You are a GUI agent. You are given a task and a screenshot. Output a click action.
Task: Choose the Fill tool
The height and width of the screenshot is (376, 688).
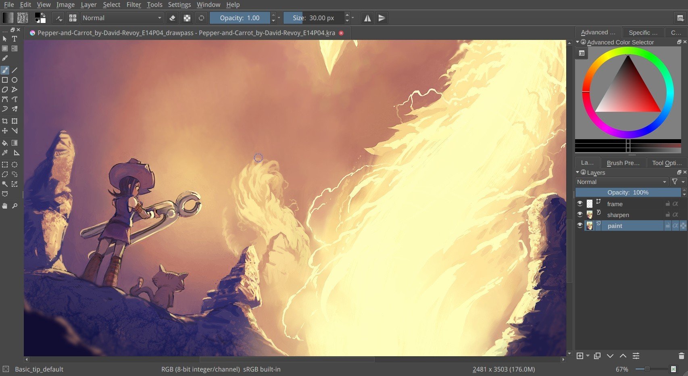click(x=5, y=142)
